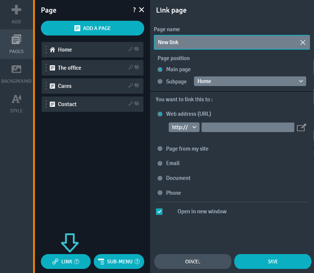Open the BACKGROUND sidebar icon
Screen dimensions: 314x273
(16, 73)
